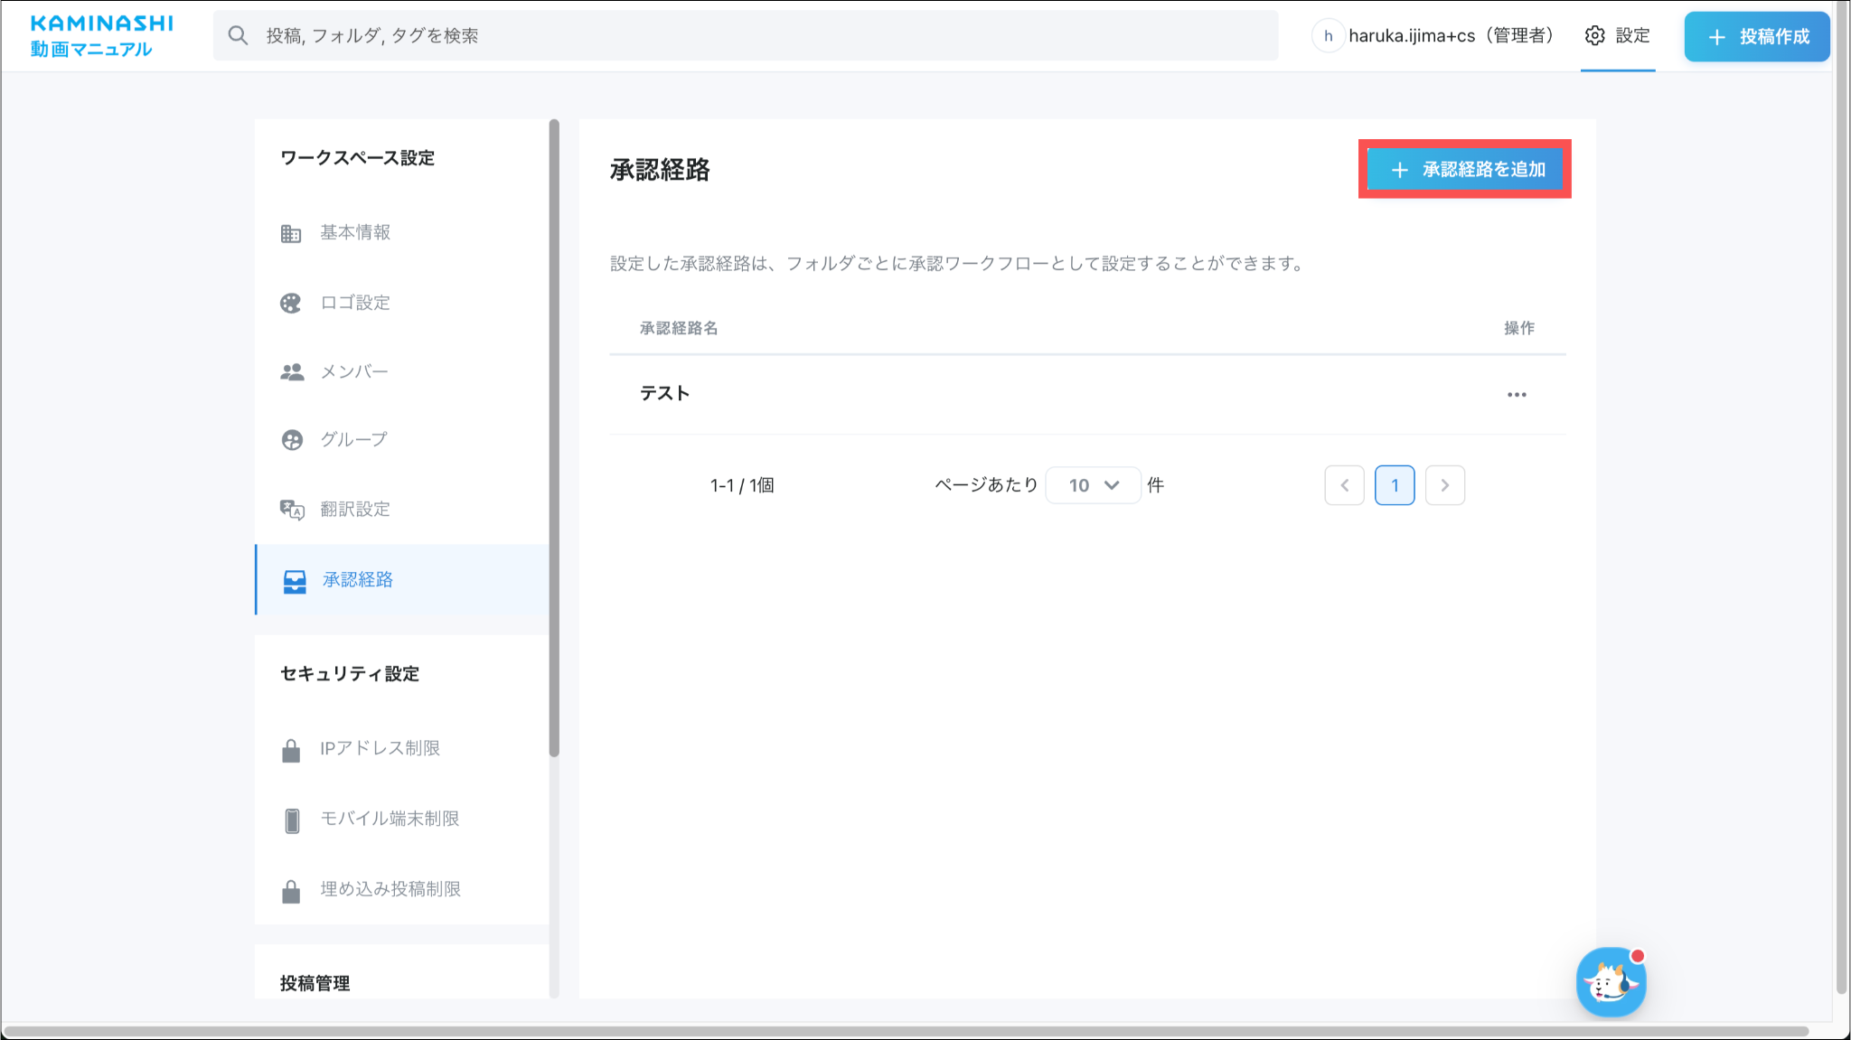This screenshot has height=1040, width=1851.
Task: Click the メンバー people icon
Action: coord(291,372)
